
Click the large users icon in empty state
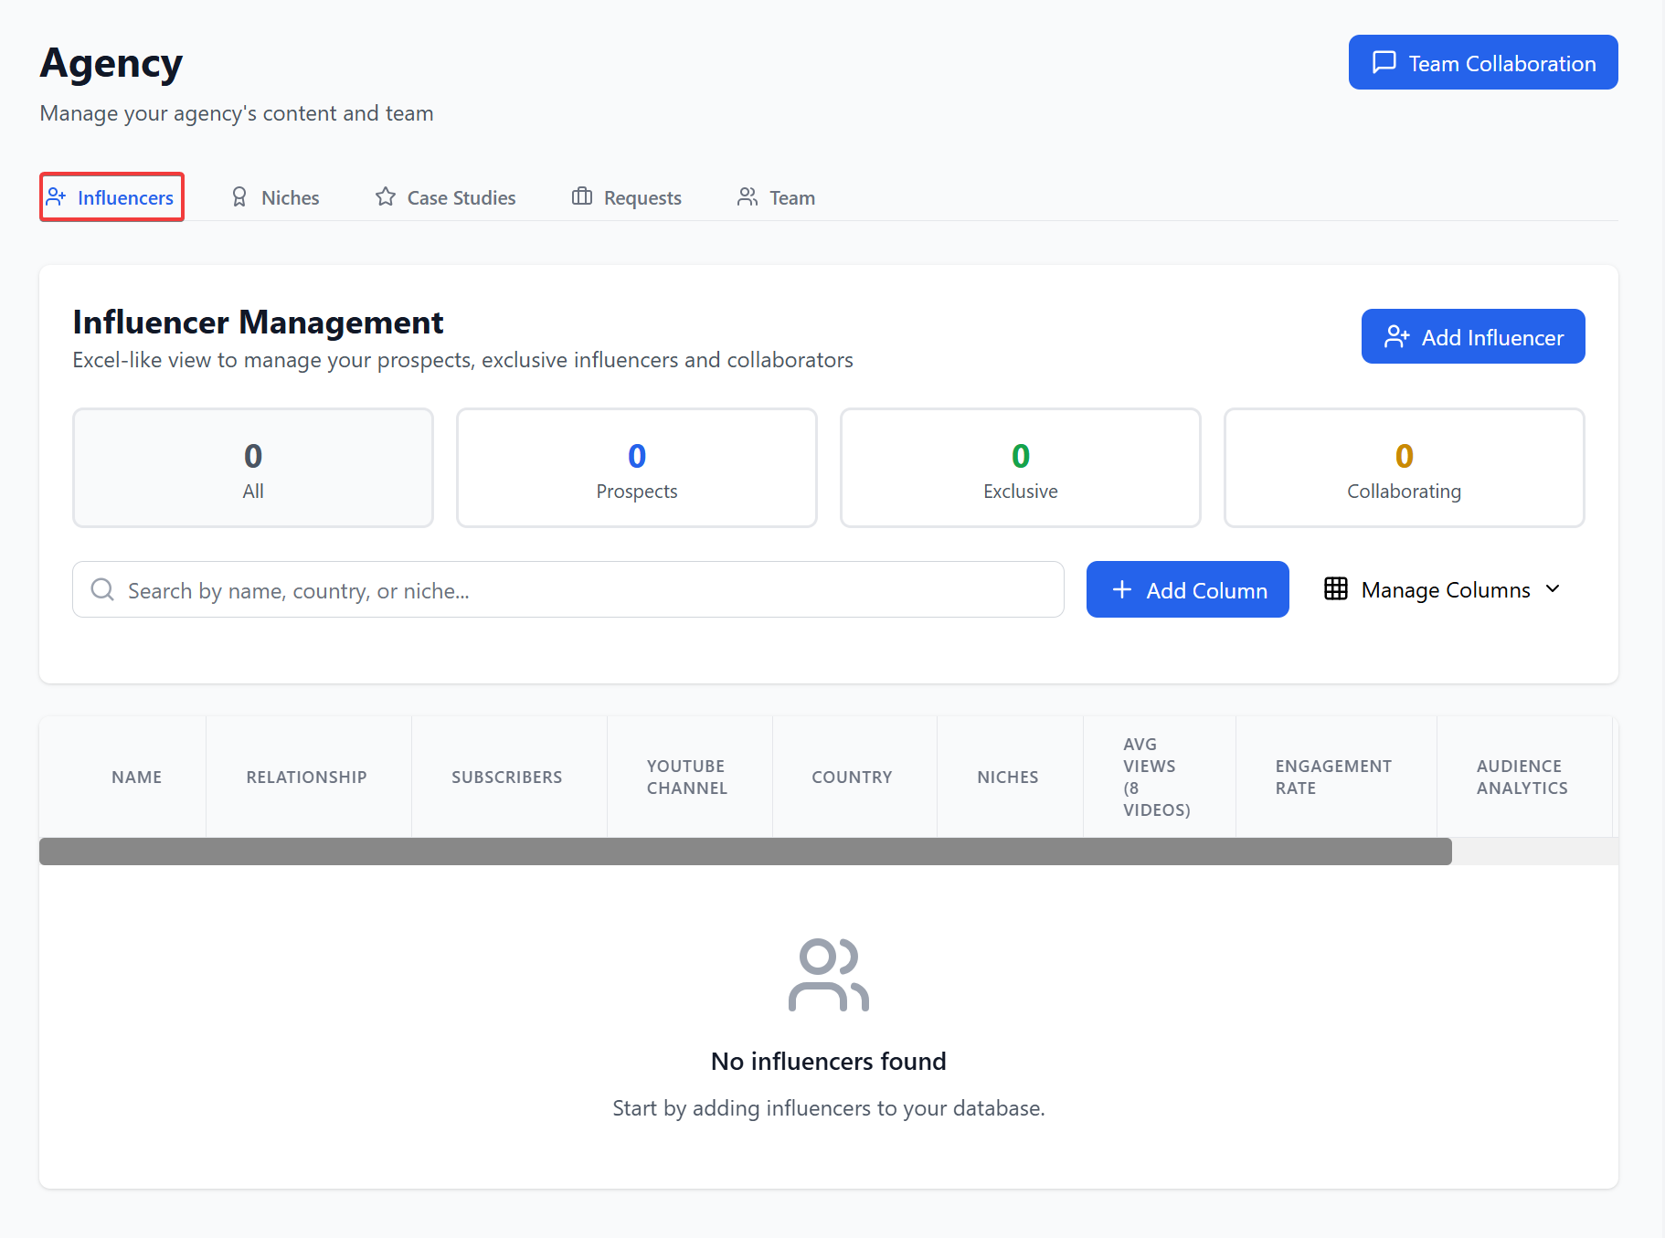coord(829,975)
